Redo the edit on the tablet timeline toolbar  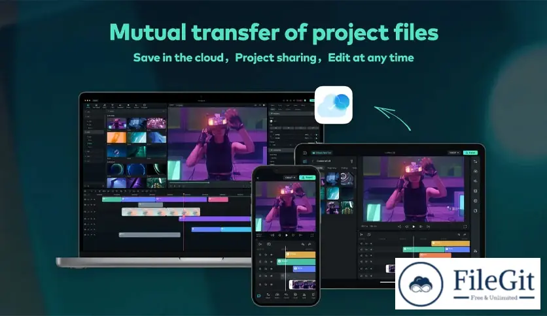465,234
